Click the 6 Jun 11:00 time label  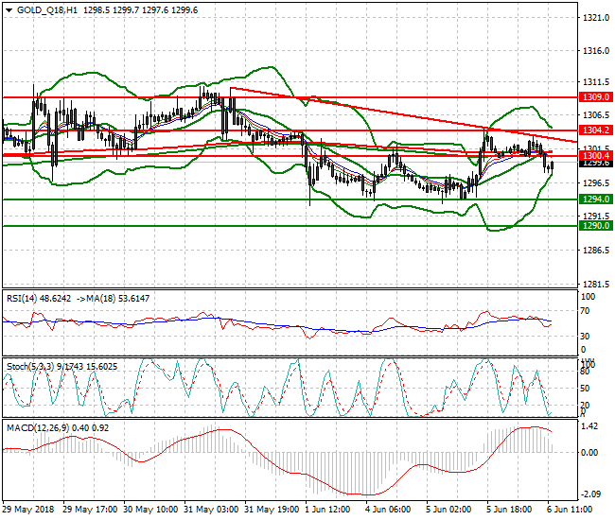(x=570, y=510)
